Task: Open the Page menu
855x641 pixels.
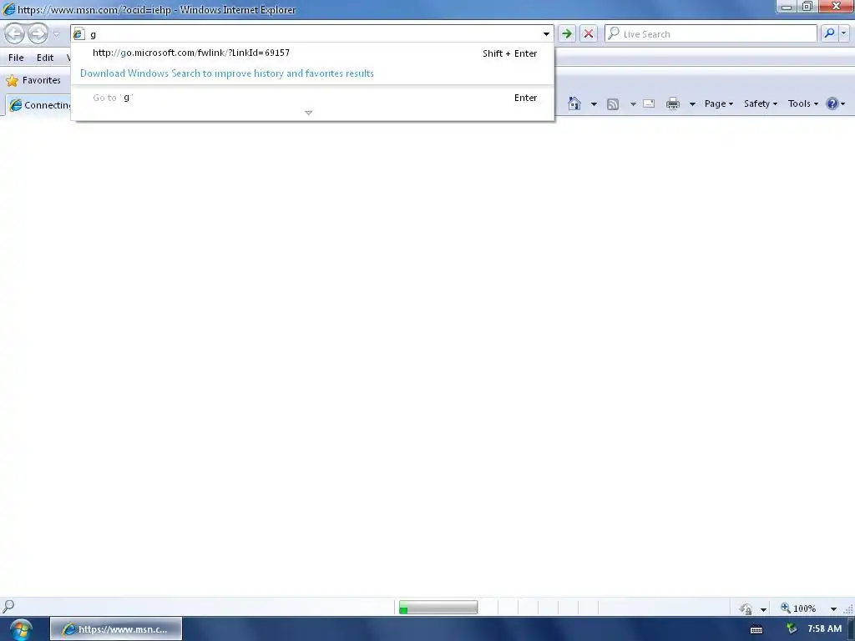Action: 719,103
